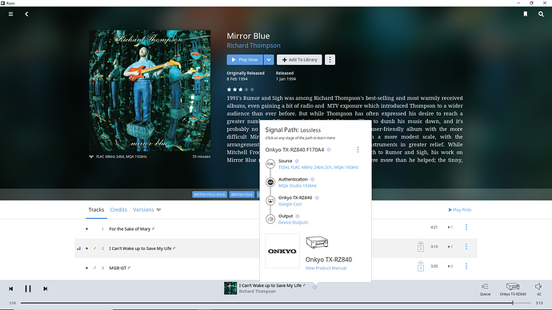
Task: Click the Play Now button
Action: tap(245, 60)
